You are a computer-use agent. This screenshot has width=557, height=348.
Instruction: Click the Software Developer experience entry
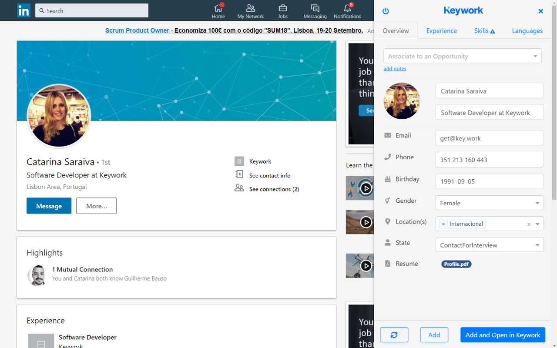(87, 337)
